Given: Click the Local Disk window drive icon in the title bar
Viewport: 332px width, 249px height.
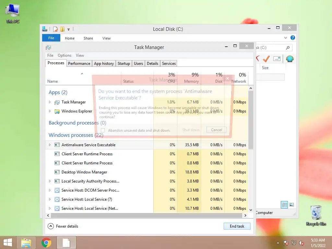Looking at the screenshot, I should click(45, 29).
